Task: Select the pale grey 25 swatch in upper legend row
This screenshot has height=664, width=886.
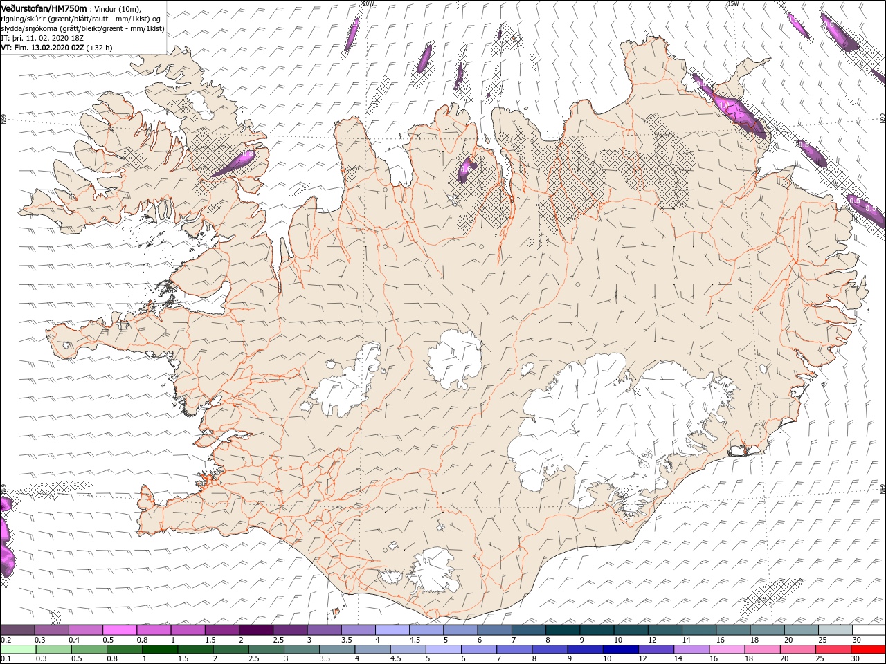Action: [x=835, y=630]
